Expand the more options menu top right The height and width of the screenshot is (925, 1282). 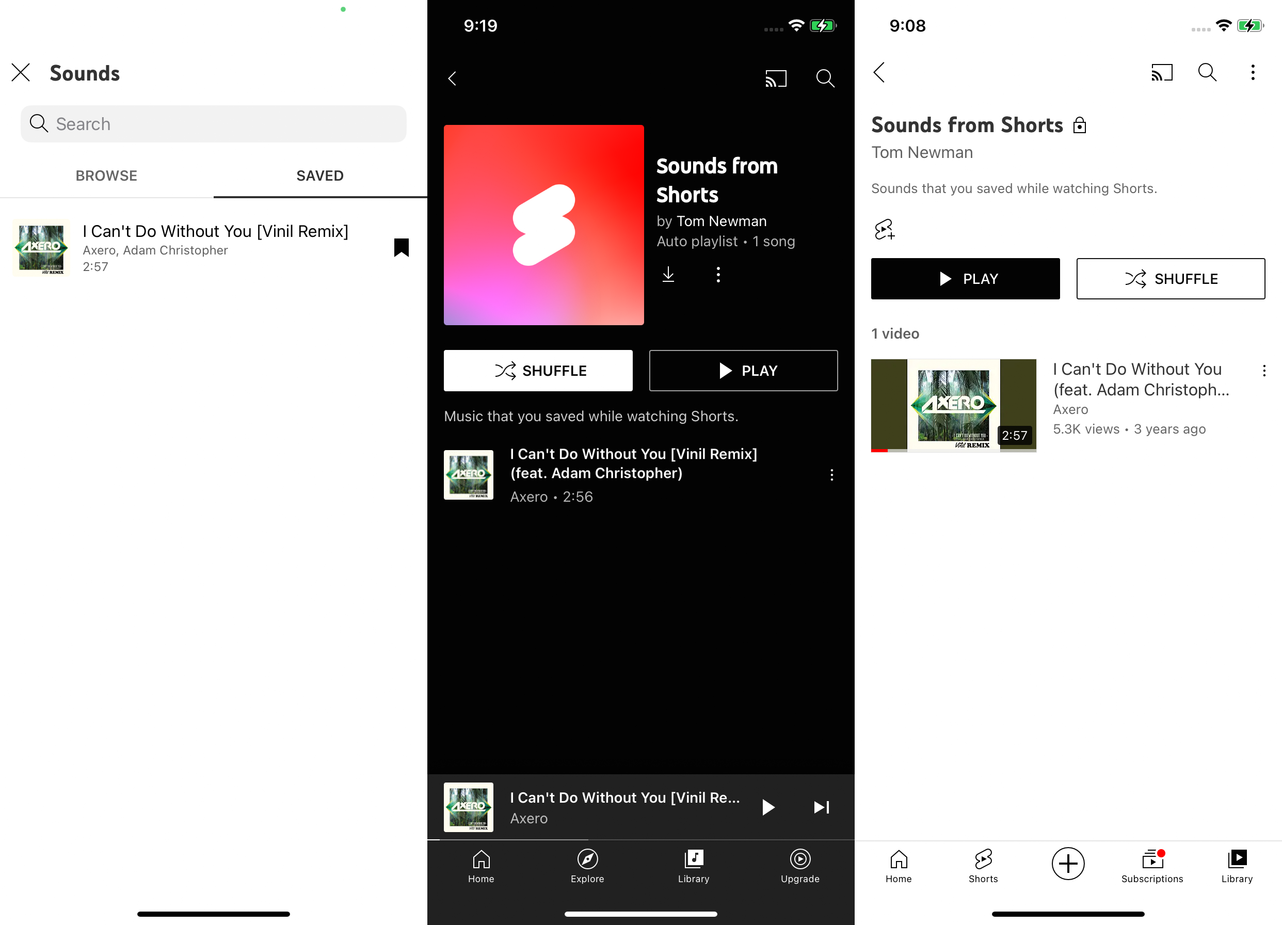(x=1252, y=73)
